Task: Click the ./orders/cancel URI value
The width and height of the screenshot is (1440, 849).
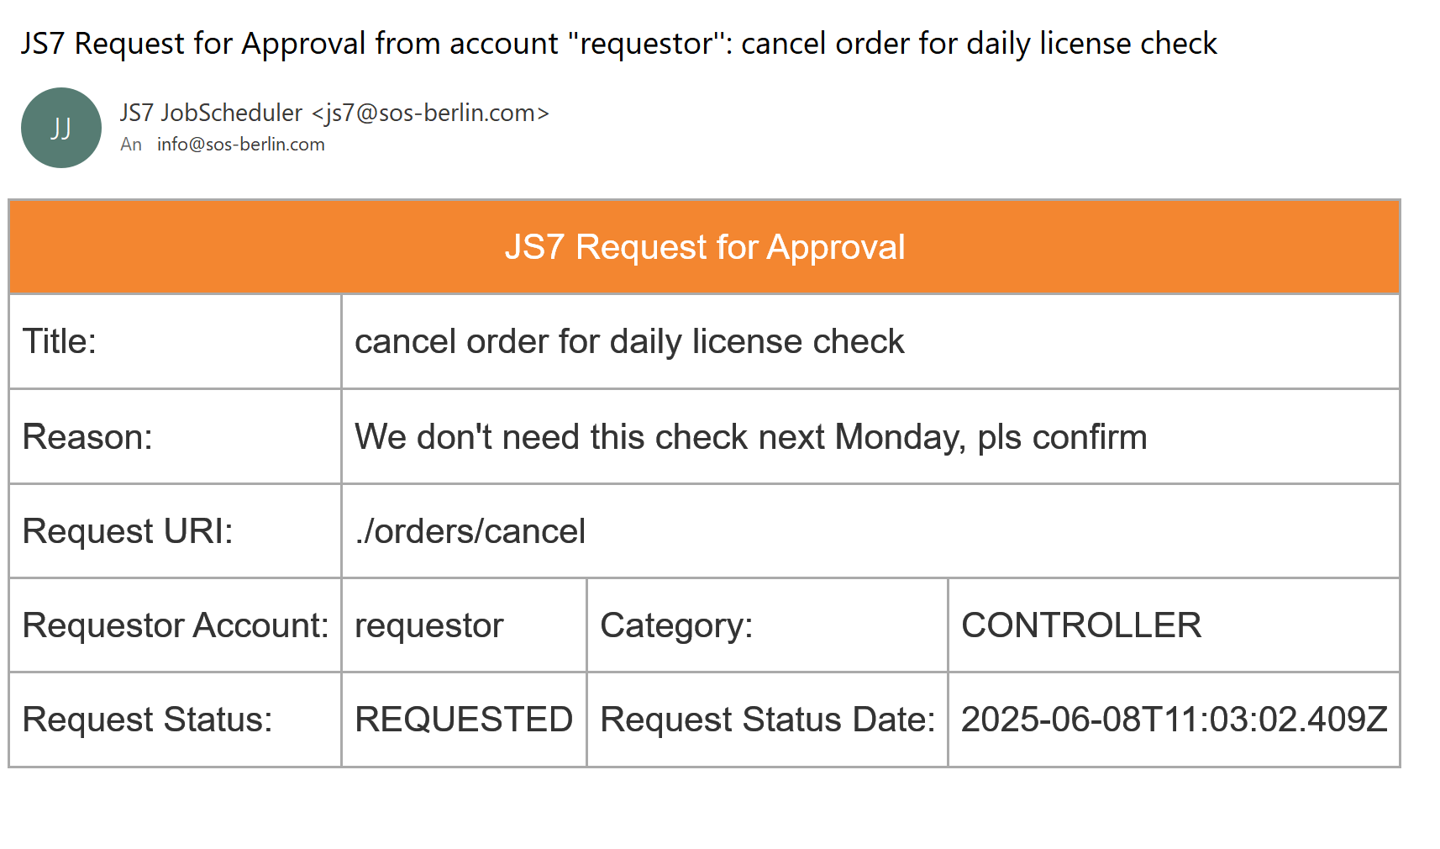Action: point(470,531)
